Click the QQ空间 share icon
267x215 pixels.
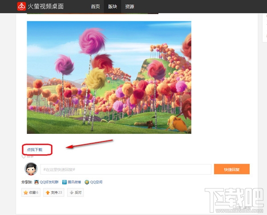point(87,182)
